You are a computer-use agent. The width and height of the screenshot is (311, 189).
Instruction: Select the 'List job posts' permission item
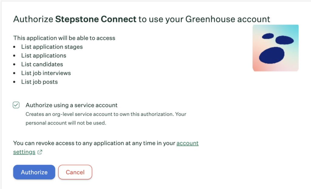click(39, 82)
